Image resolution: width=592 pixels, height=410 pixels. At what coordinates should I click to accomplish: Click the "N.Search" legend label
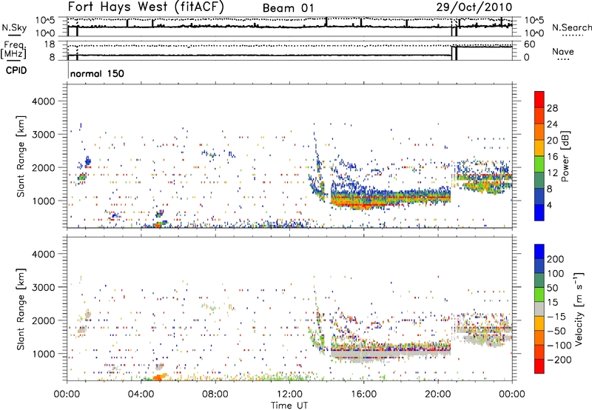[x=571, y=27]
